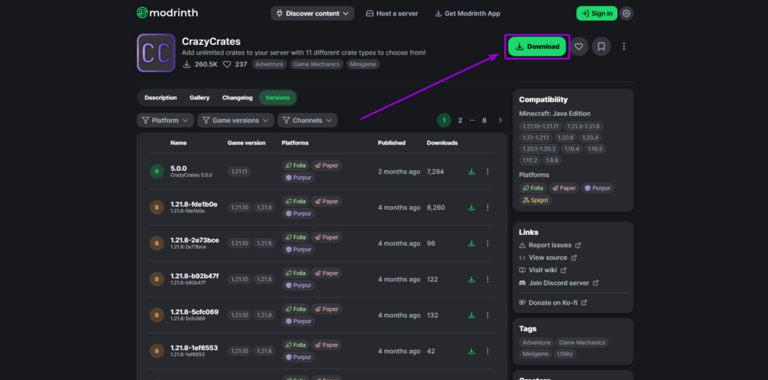768x380 pixels.
Task: Download version 1.21.8-5cfc069 via arrow icon
Action: [x=471, y=316]
